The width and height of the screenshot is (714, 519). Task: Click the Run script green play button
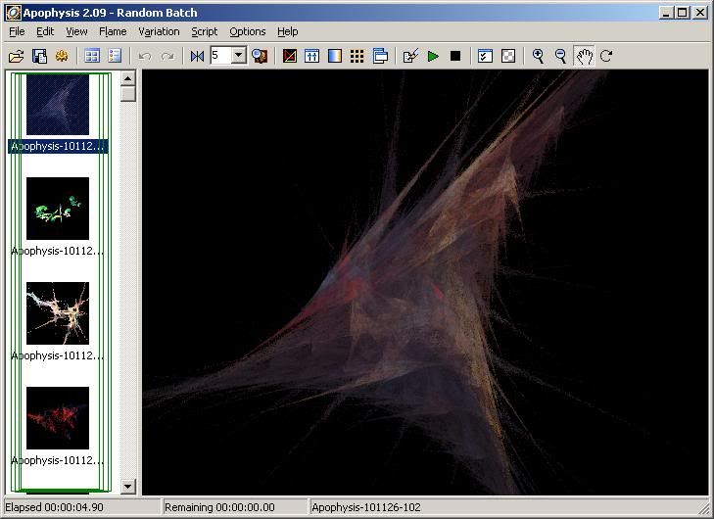click(x=433, y=56)
